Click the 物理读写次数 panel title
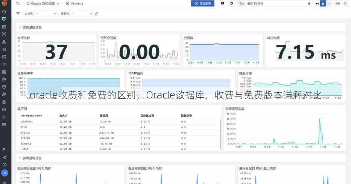This screenshot has height=184, width=351. pyautogui.click(x=235, y=109)
